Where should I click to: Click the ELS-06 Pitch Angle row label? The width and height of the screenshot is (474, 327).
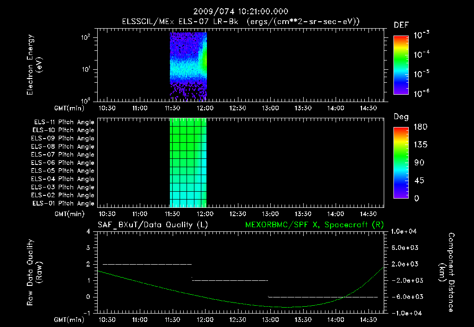coord(63,163)
